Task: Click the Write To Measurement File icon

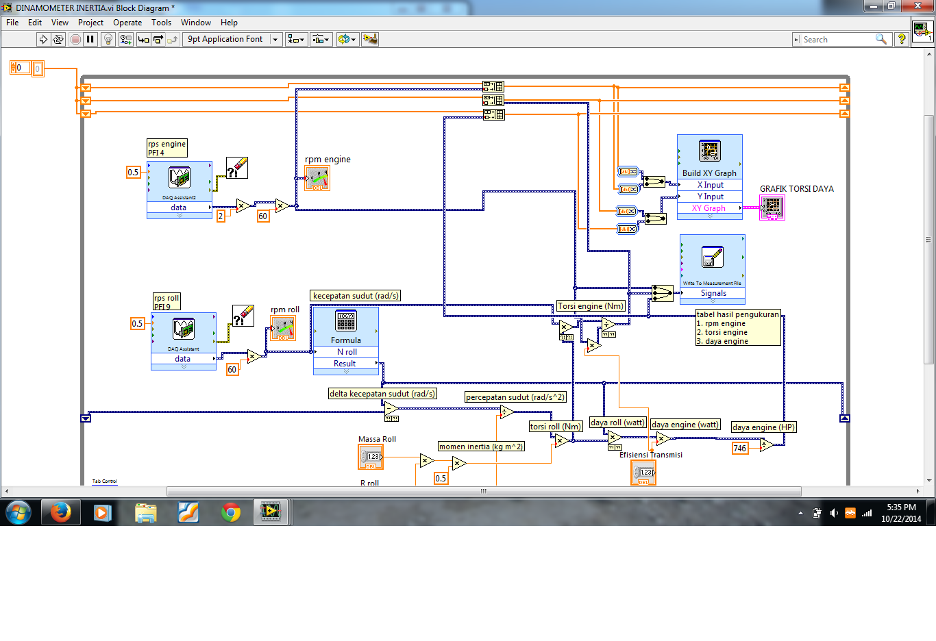Action: (x=712, y=257)
